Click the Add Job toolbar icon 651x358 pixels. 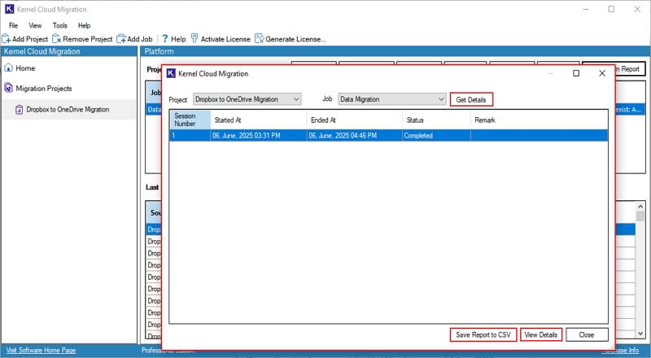point(120,39)
